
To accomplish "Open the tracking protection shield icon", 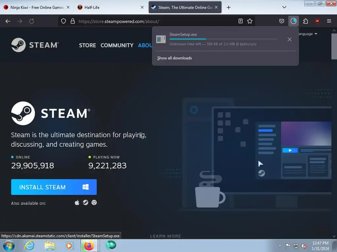I will click(64, 21).
